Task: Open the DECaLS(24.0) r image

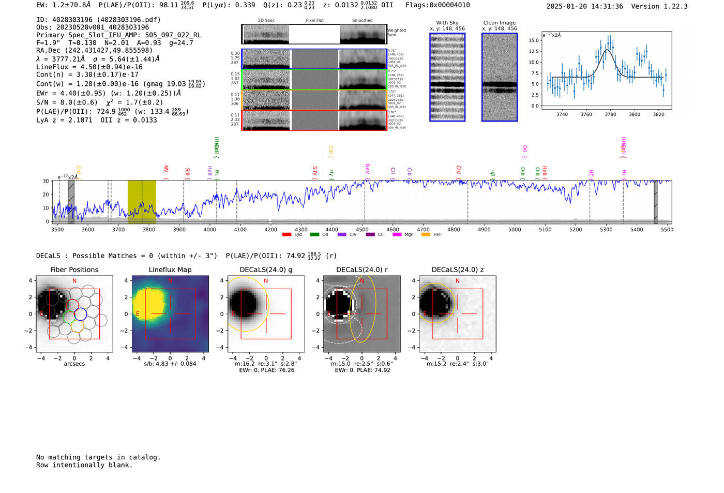Action: pyautogui.click(x=362, y=314)
